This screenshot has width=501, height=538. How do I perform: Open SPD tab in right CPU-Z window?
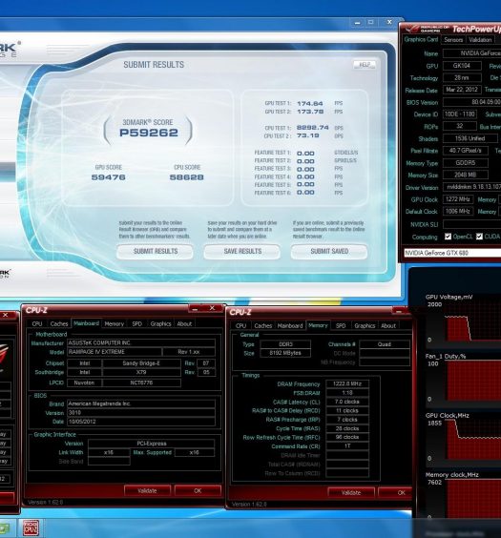(341, 325)
